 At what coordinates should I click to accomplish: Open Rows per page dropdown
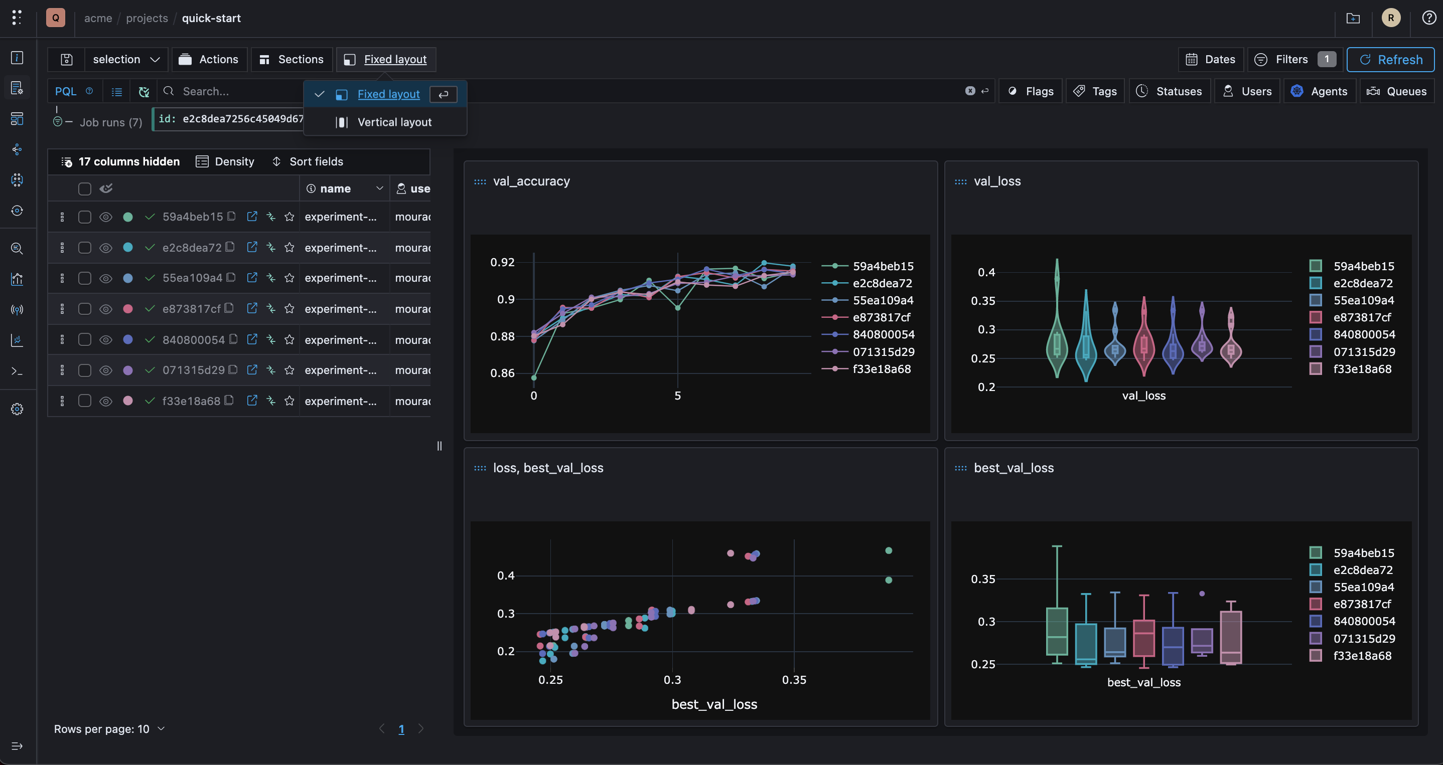109,728
